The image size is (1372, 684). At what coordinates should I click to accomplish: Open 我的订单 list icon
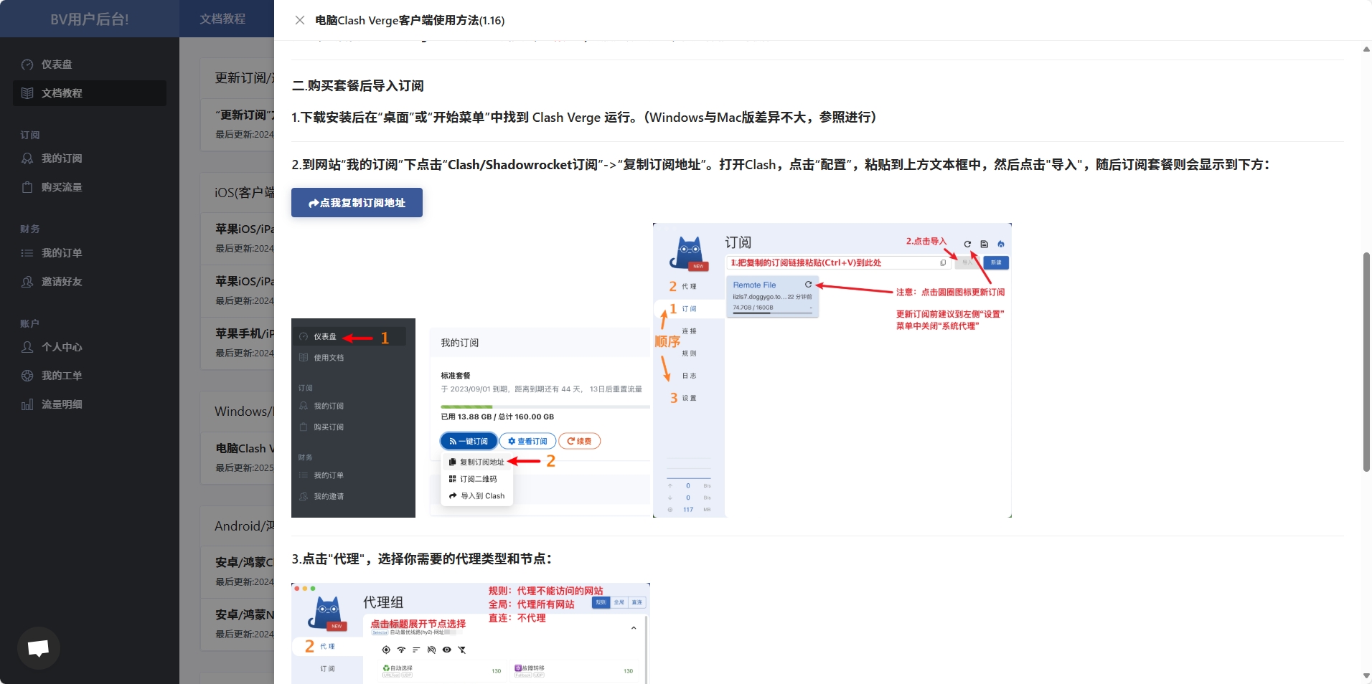27,253
